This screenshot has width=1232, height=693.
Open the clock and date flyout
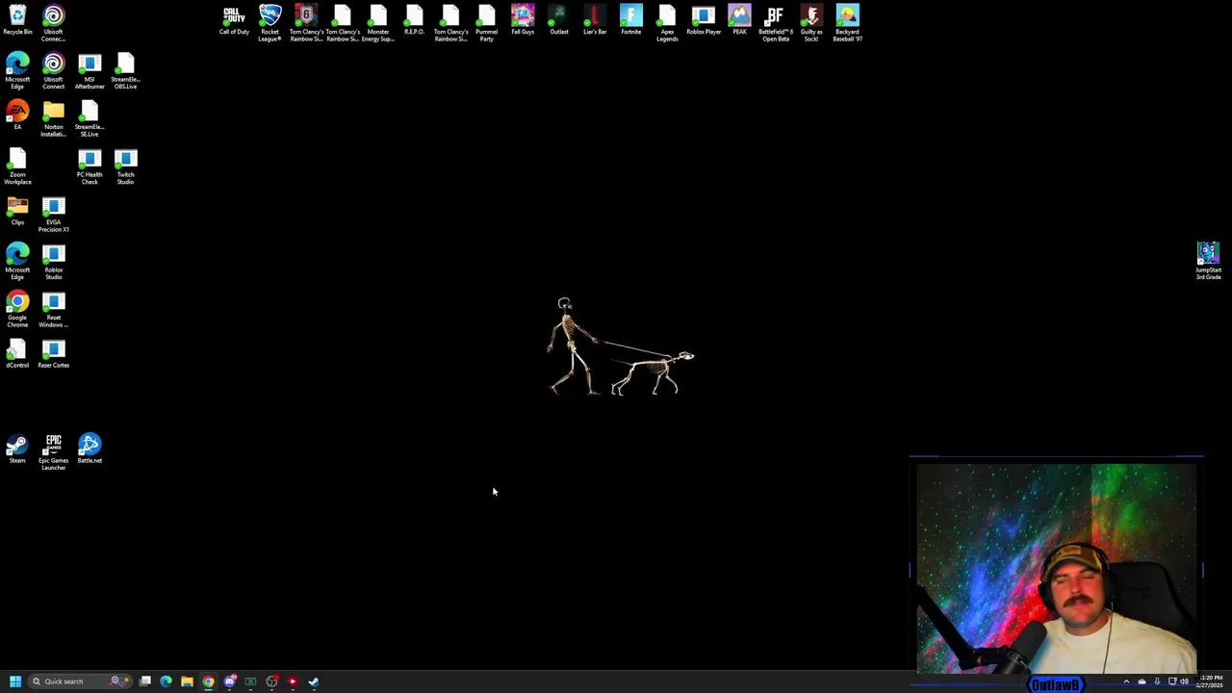[1212, 681]
